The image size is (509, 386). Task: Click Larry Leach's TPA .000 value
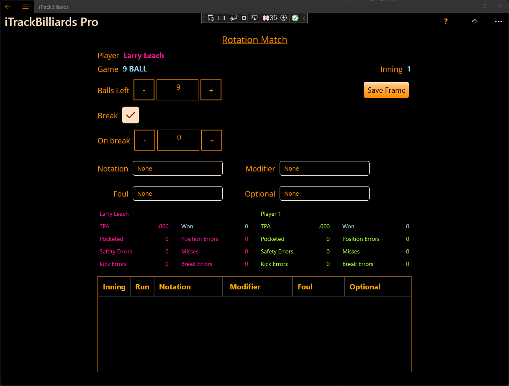pyautogui.click(x=163, y=226)
